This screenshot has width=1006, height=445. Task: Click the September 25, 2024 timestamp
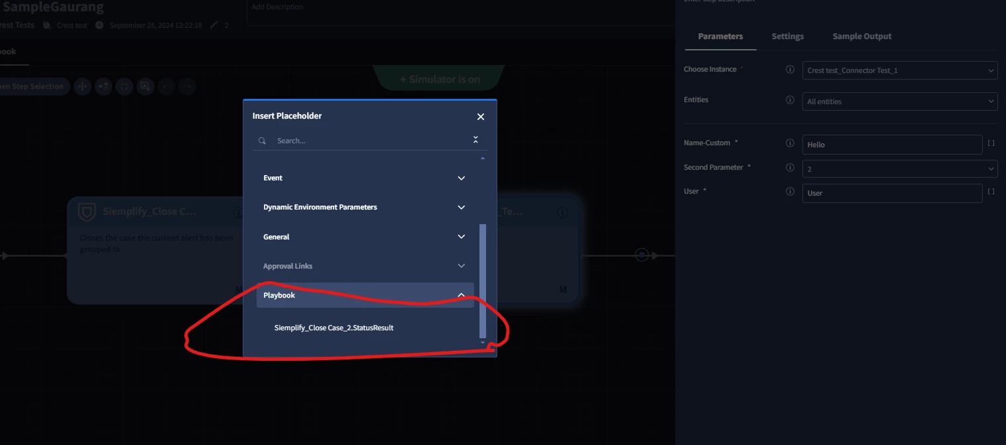pyautogui.click(x=156, y=25)
